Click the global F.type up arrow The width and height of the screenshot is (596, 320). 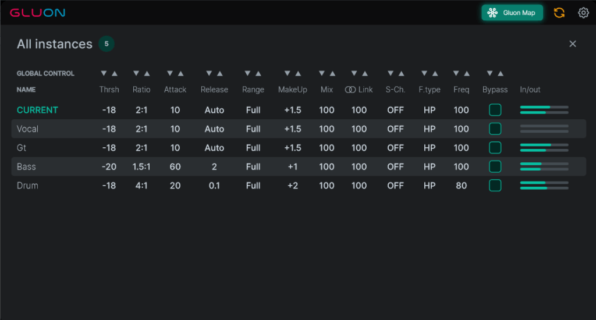435,73
